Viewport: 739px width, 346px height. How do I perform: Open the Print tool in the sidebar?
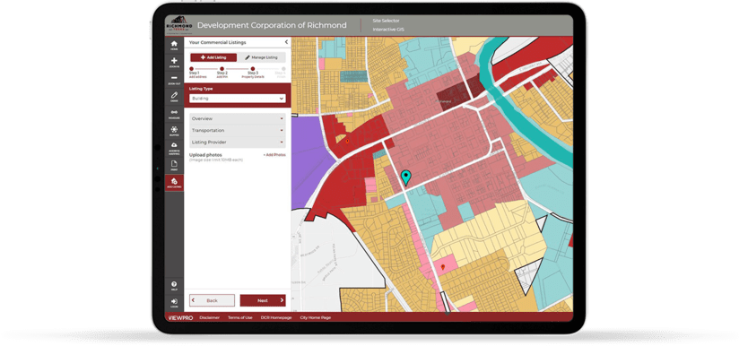tap(174, 165)
